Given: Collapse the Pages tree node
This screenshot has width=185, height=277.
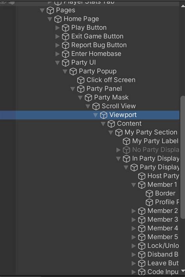Looking at the screenshot, I should pos(42,10).
